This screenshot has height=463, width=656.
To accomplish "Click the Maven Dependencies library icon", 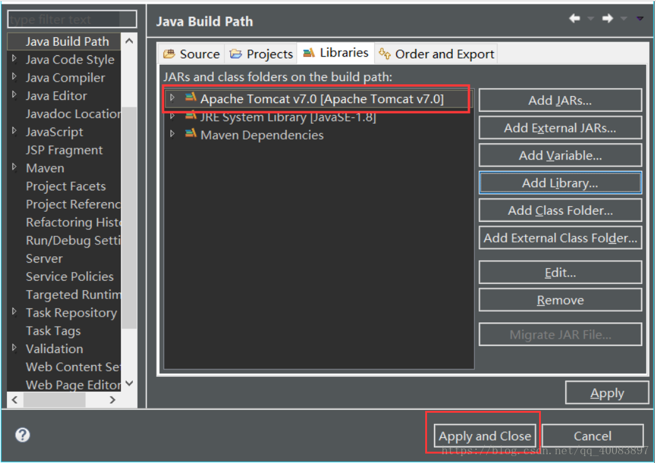I will [191, 134].
